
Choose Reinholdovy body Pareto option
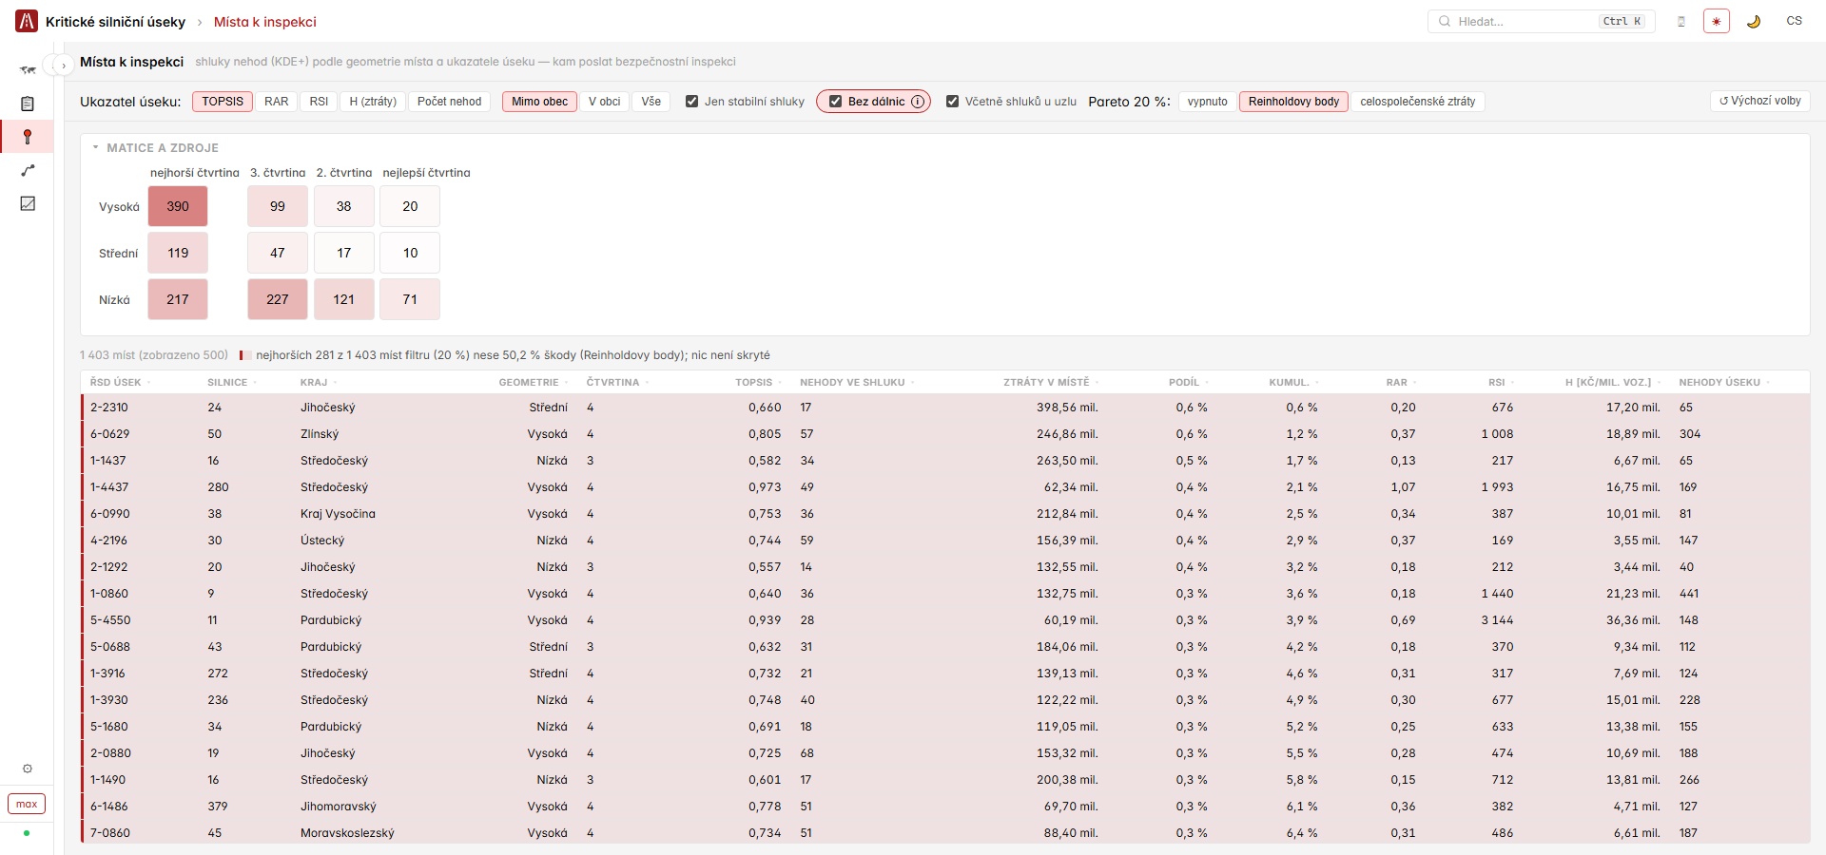tap(1293, 102)
